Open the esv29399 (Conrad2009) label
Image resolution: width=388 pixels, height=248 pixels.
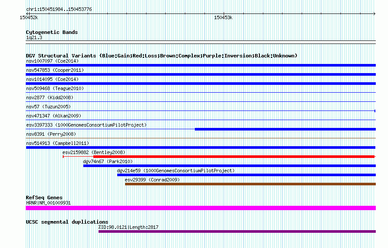(x=152, y=180)
